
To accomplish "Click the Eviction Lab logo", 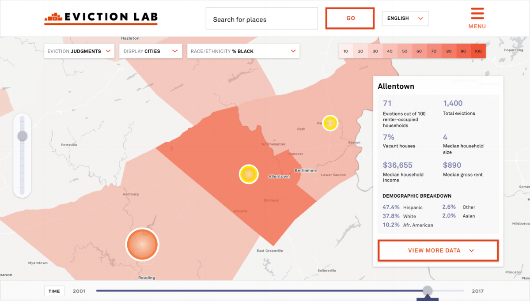I will [101, 18].
